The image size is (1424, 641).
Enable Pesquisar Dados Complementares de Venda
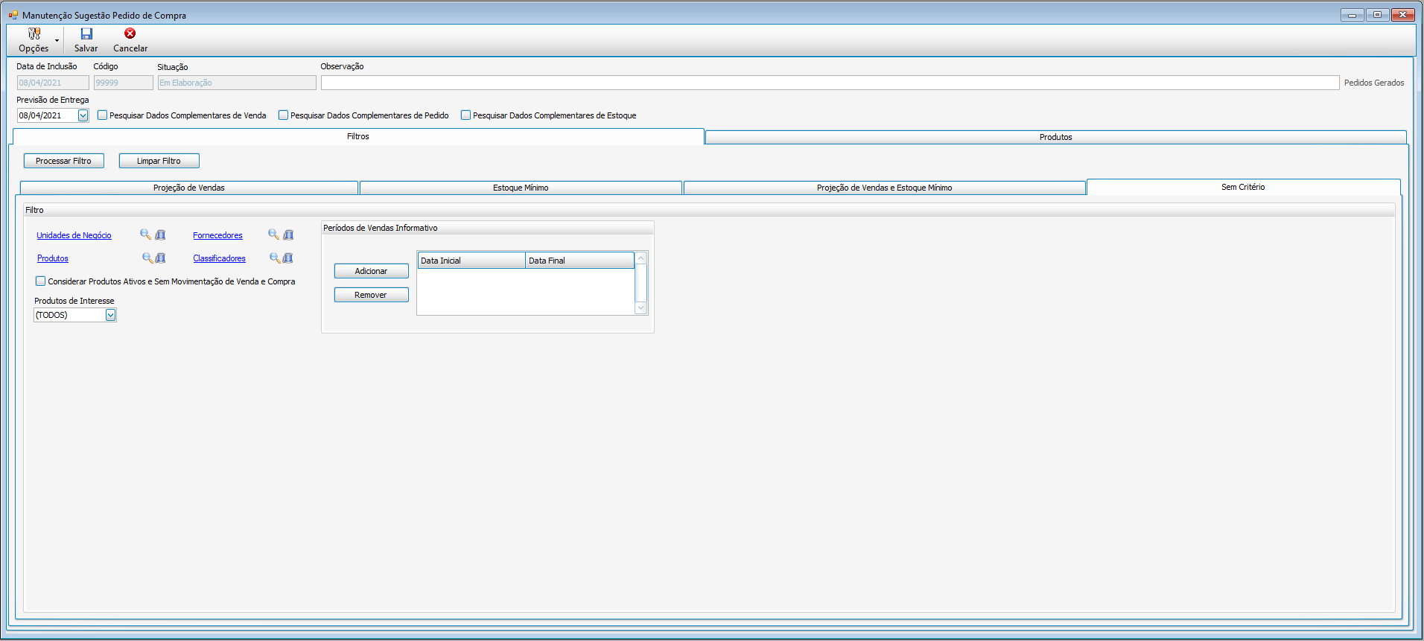[103, 115]
